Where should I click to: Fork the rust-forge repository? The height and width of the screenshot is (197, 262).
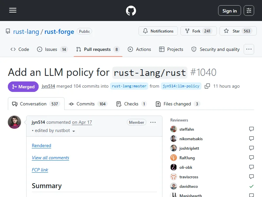coord(198,31)
